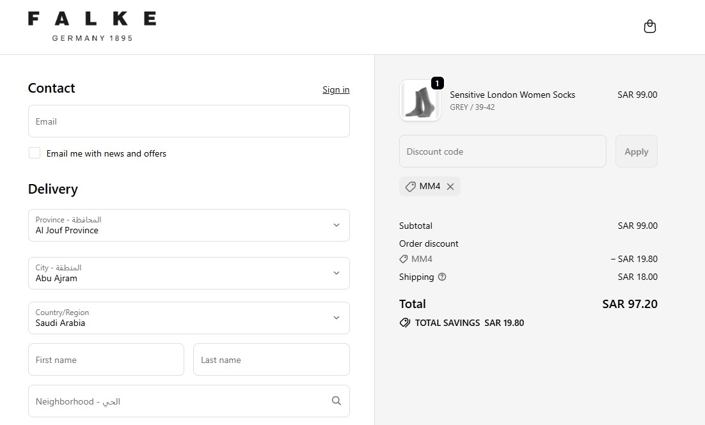Open the Country/Region dropdown showing Saudi Arabia
705x425 pixels.
[189, 318]
